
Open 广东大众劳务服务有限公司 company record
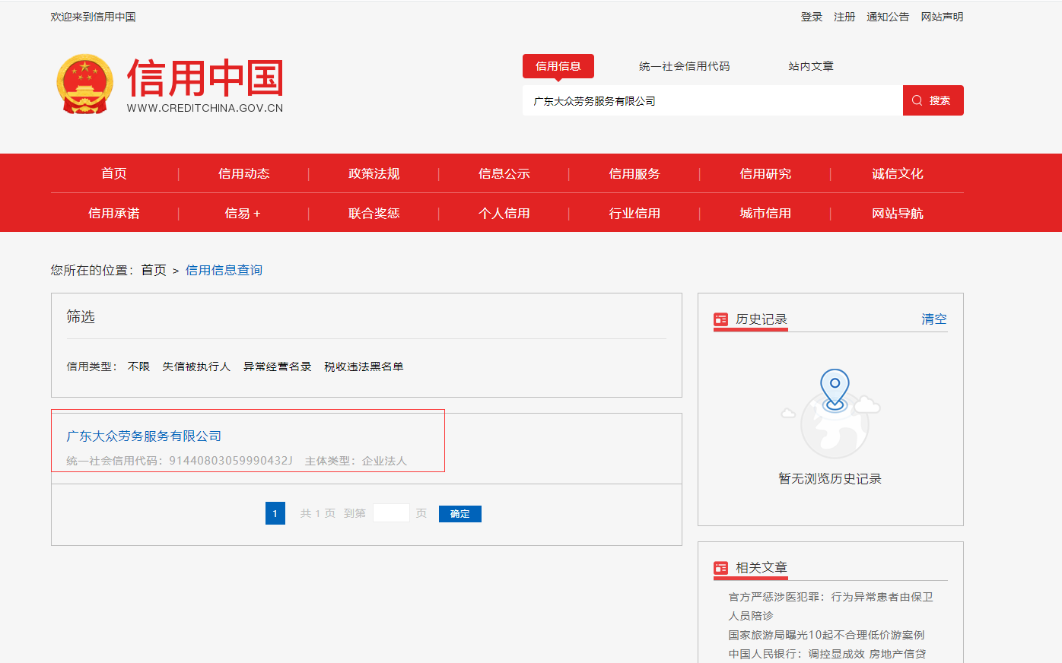(144, 435)
